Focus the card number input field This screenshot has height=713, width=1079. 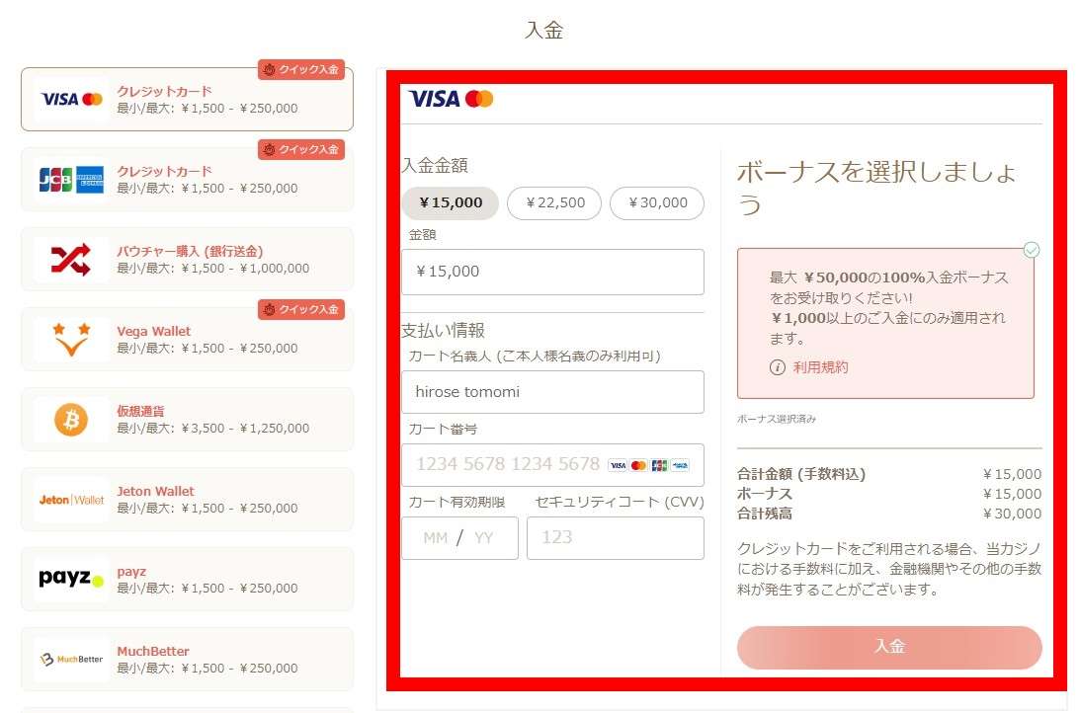(x=552, y=465)
